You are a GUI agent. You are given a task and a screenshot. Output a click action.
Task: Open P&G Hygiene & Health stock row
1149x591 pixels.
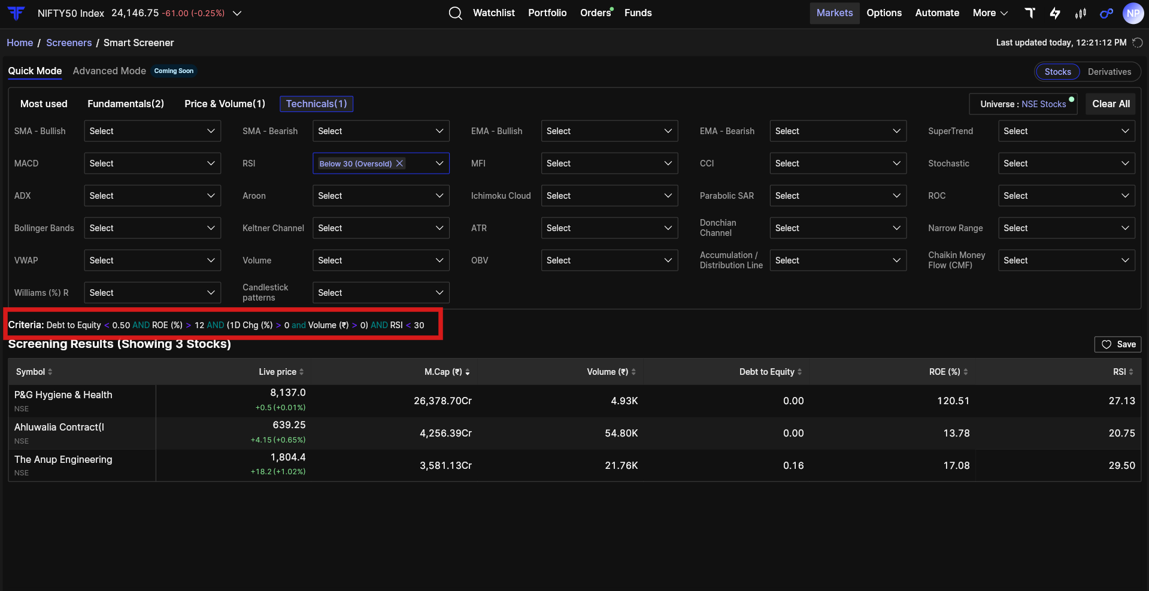(x=574, y=401)
